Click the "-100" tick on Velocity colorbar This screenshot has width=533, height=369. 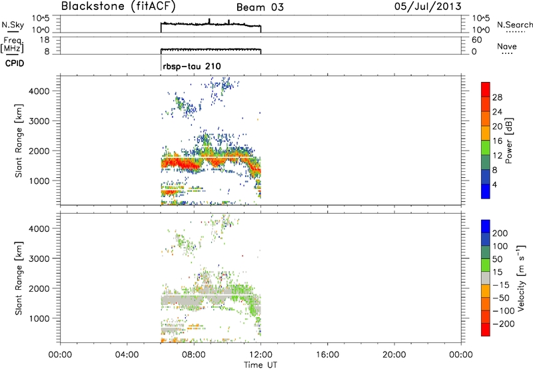504,310
